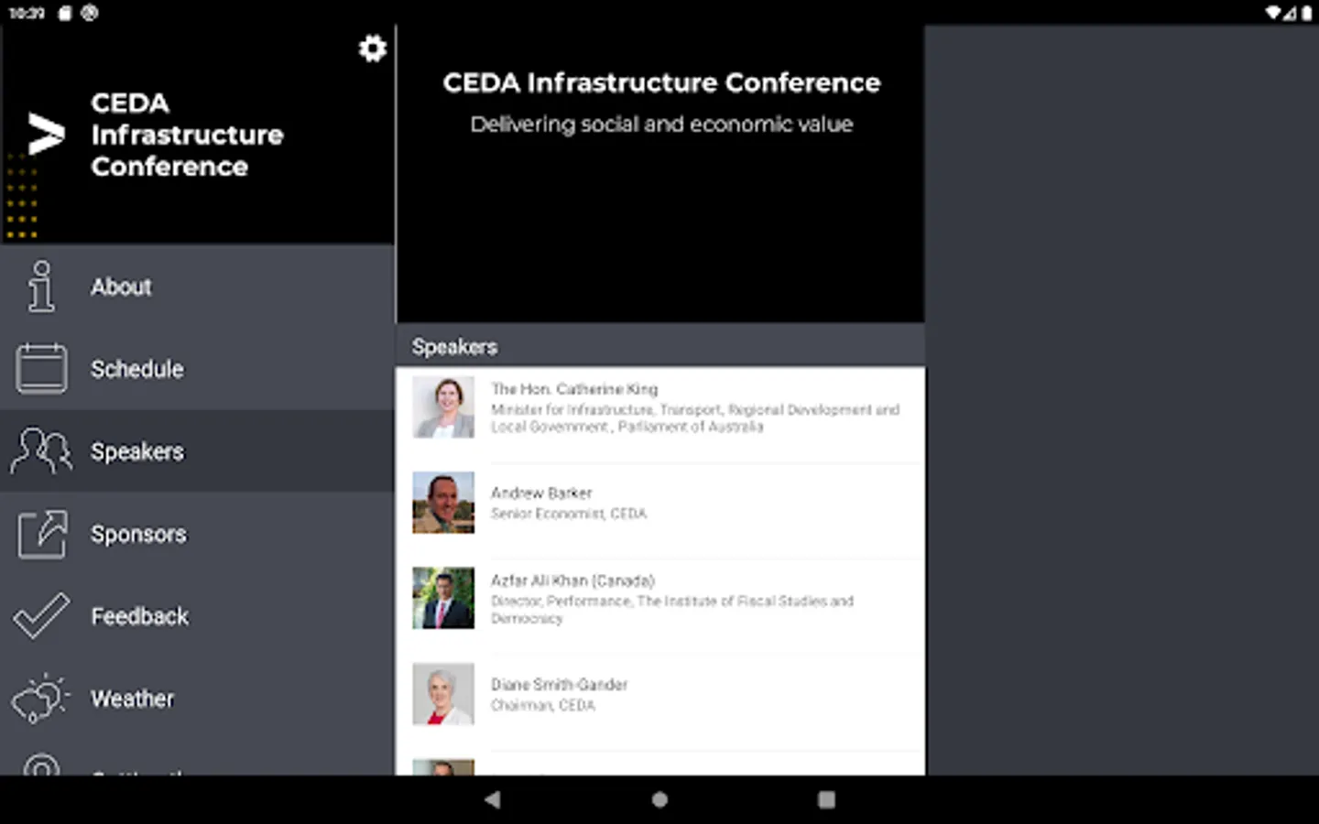The width and height of the screenshot is (1319, 824).
Task: Open Diane Smith-Gander's speaker photo
Action: pos(443,694)
